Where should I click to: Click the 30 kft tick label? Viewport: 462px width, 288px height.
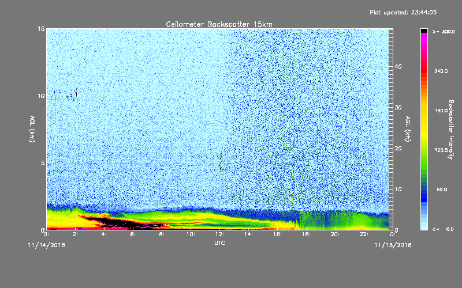point(398,108)
